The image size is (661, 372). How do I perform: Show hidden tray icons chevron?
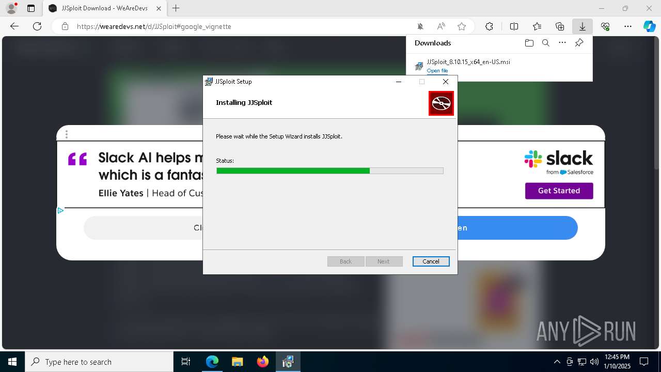click(x=557, y=362)
